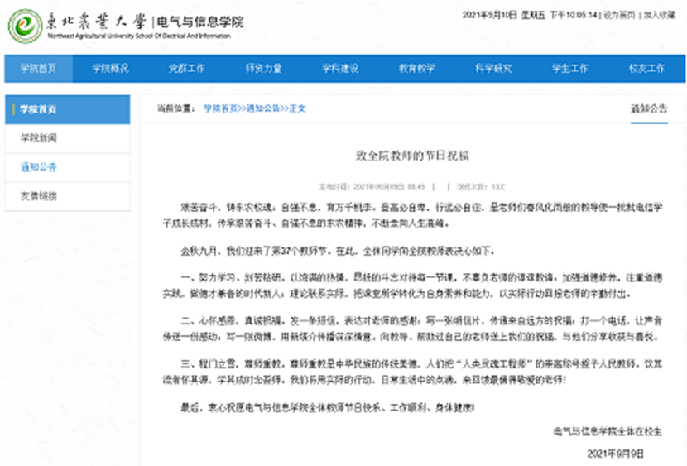Open 学院新闻 in the left sidebar

click(x=39, y=138)
